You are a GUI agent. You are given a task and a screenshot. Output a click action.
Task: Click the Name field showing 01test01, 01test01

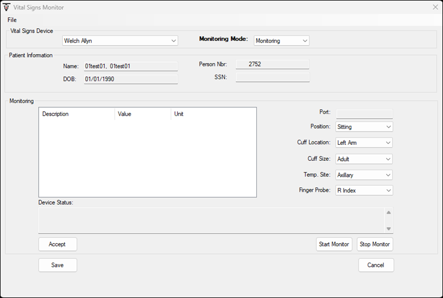click(x=131, y=66)
